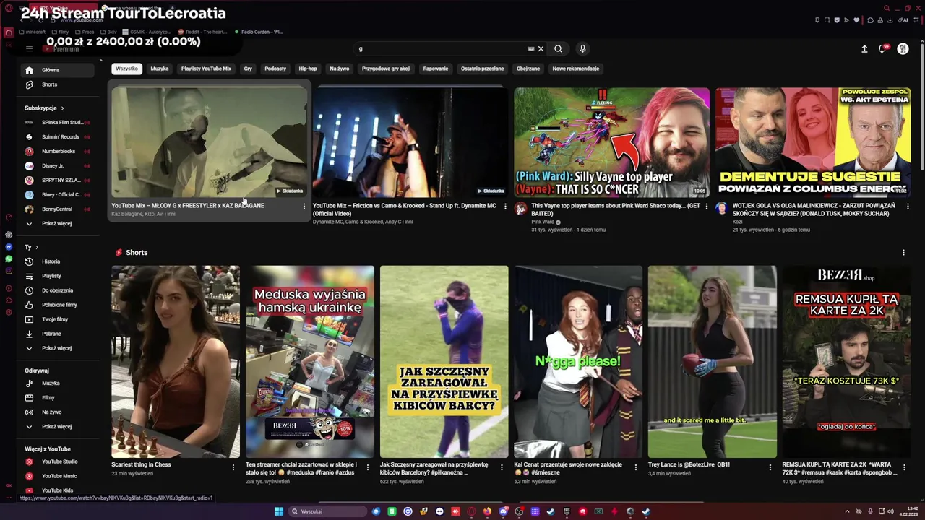The width and height of the screenshot is (925, 520).
Task: Play Friction vs Camo & Krooked mix thumbnail
Action: pyautogui.click(x=409, y=142)
